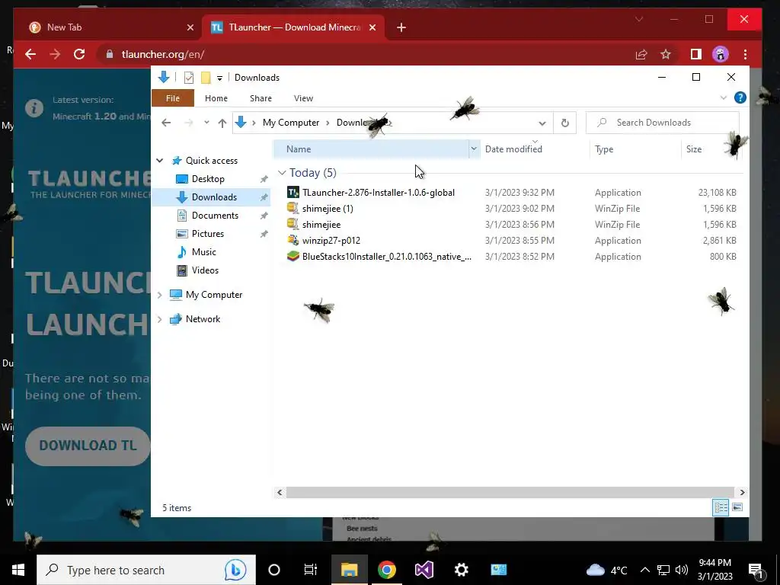Click the Explorer back arrow

[x=166, y=123]
